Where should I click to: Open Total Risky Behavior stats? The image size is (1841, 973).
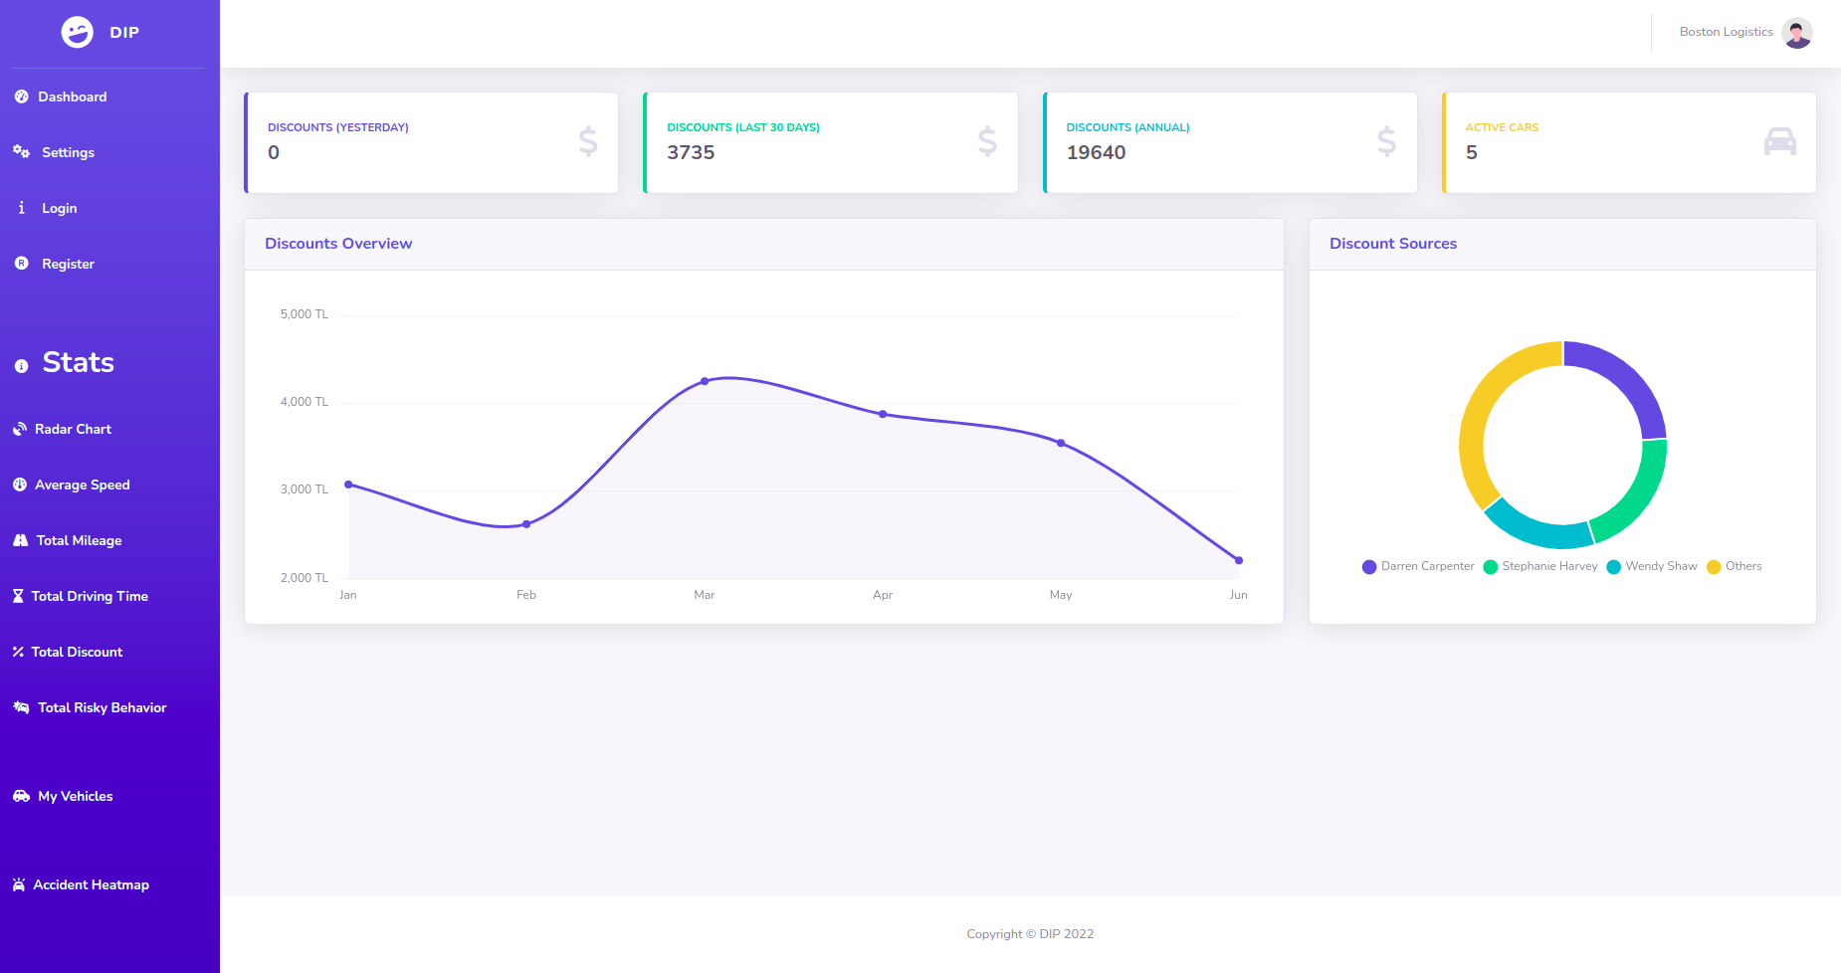coord(102,707)
